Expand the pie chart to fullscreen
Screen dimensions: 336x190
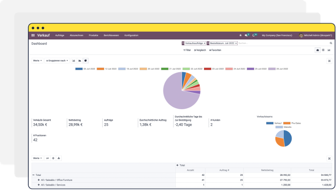point(329,61)
